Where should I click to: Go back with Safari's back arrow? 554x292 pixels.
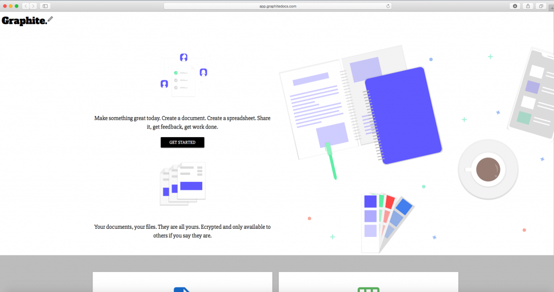point(26,6)
